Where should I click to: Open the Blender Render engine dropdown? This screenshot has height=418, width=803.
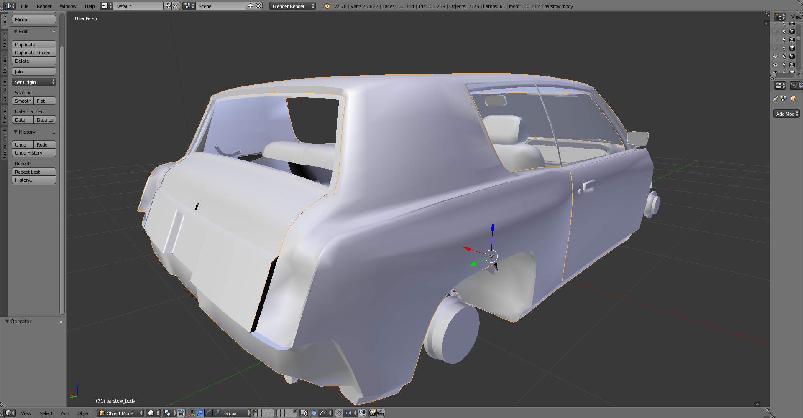(x=292, y=6)
